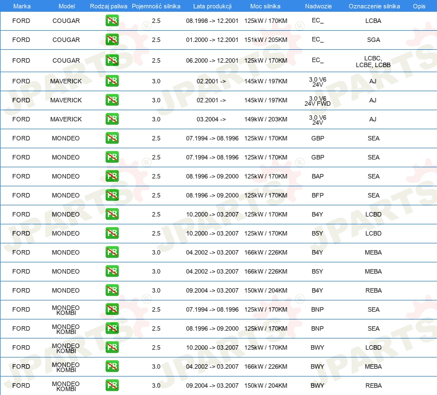Click REBA engine code in the BWY row
The height and width of the screenshot is (395, 437).
pyautogui.click(x=373, y=385)
